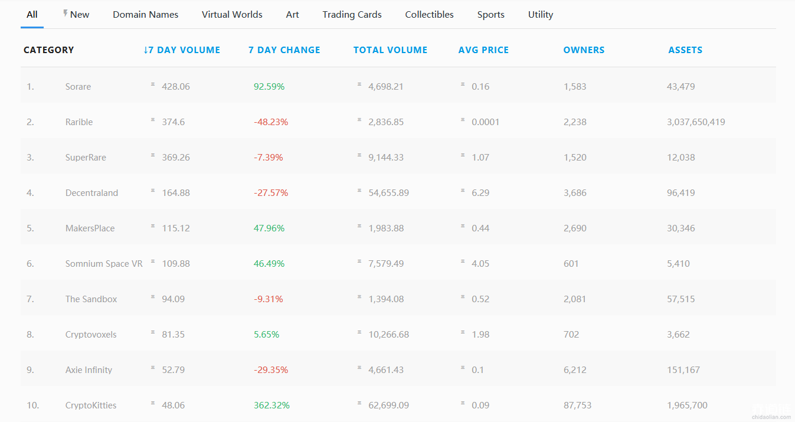Click the ETH symbol before 4,698.21
The image size is (795, 422).
coord(359,84)
